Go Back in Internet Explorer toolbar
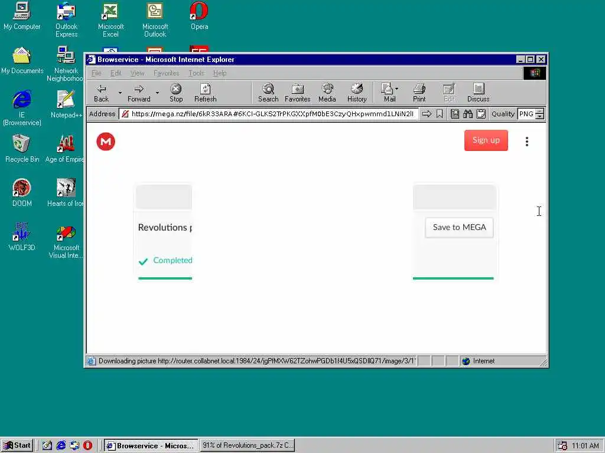 click(x=101, y=93)
